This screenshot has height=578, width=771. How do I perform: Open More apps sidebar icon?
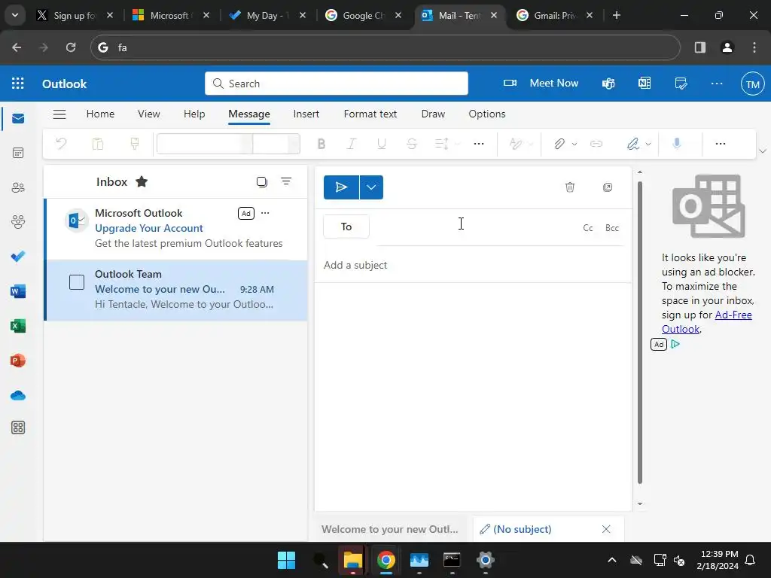coord(18,427)
